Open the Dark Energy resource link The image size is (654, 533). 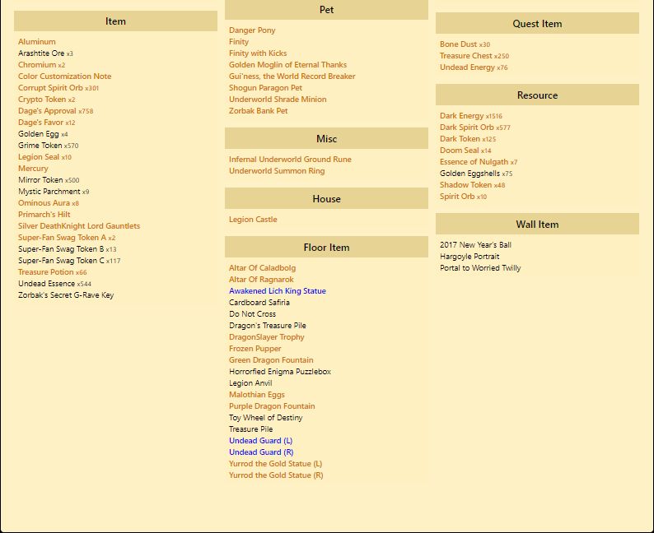(x=462, y=116)
